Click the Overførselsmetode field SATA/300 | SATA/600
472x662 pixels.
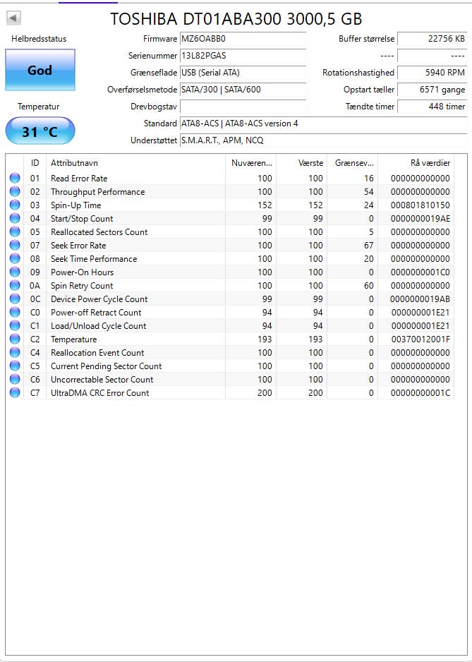pos(243,90)
